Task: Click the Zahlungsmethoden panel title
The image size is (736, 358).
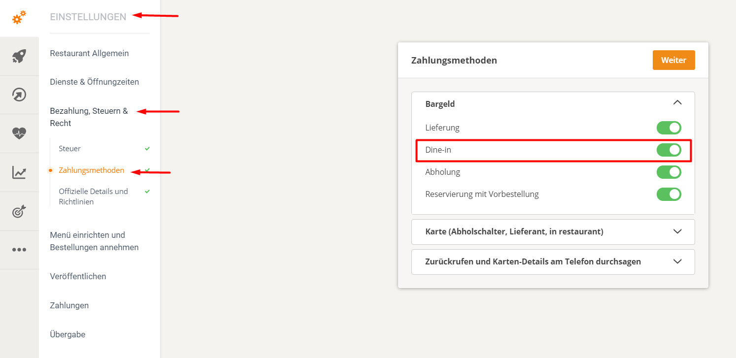Action: tap(454, 61)
